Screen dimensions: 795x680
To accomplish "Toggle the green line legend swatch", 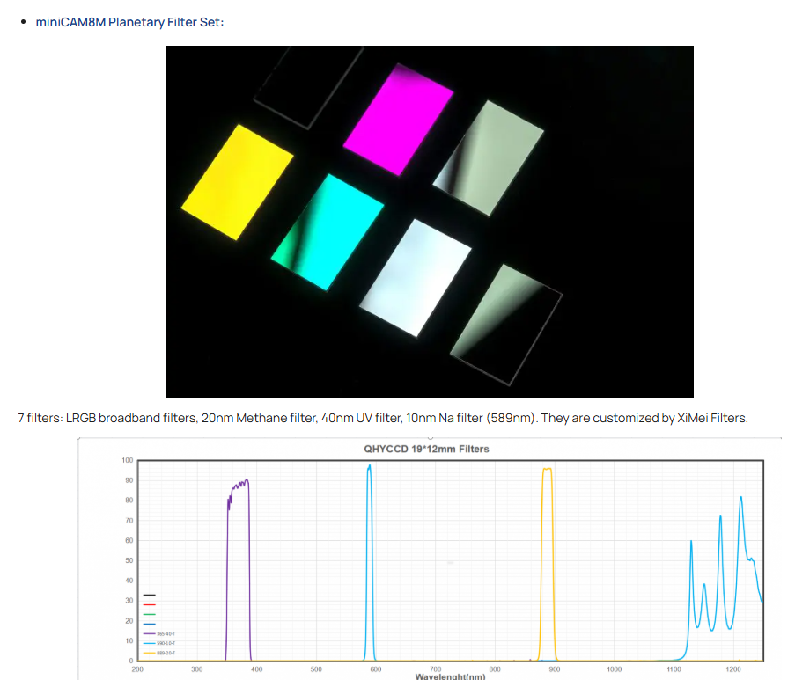I will coord(150,614).
